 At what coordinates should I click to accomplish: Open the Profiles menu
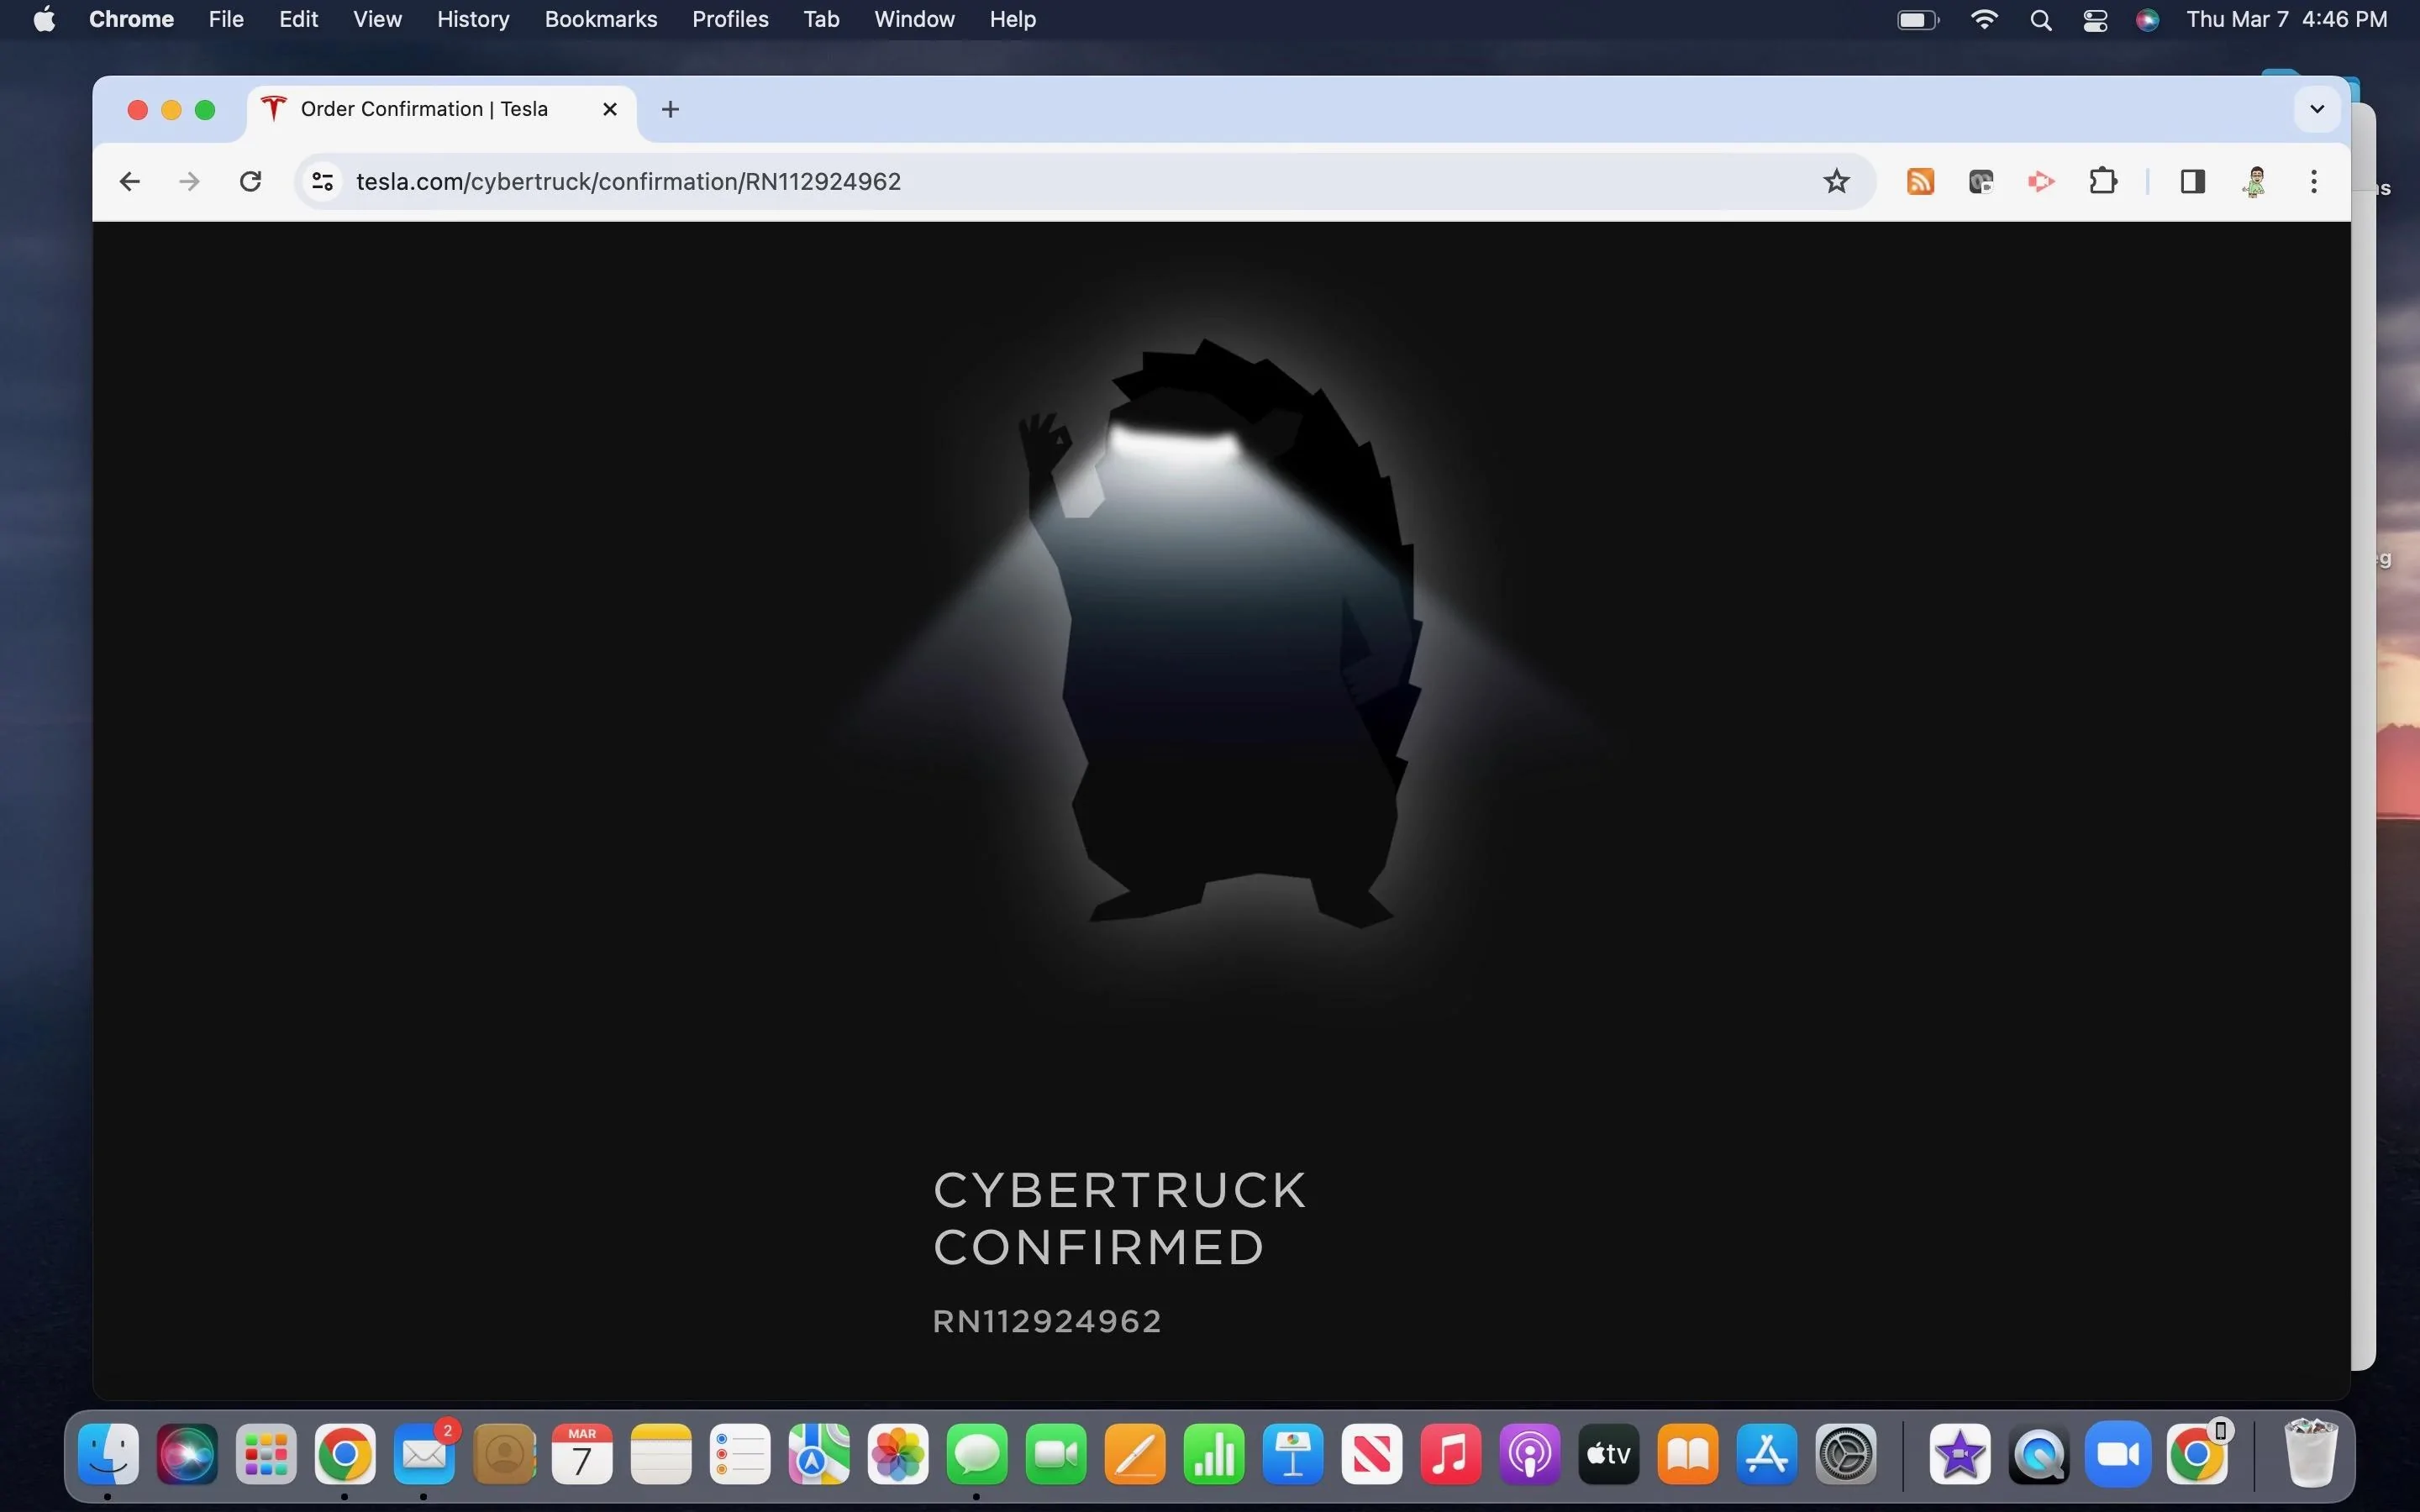point(730,19)
